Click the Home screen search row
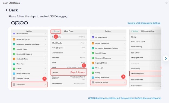Viewport: 169px width, 103px height. 145,42
